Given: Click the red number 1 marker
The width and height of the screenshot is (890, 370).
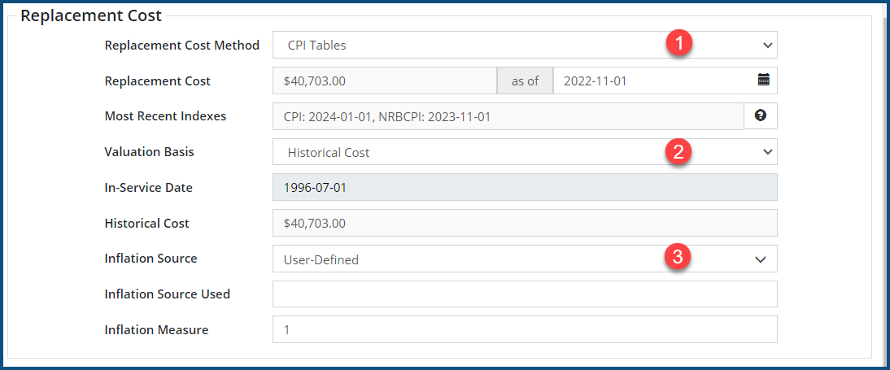Looking at the screenshot, I should coord(678,44).
